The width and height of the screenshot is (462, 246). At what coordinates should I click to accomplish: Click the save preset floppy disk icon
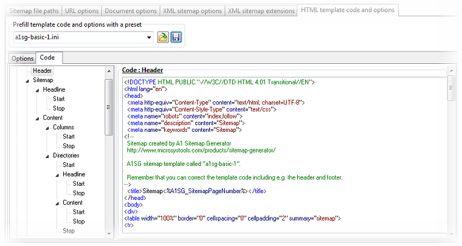tap(176, 38)
